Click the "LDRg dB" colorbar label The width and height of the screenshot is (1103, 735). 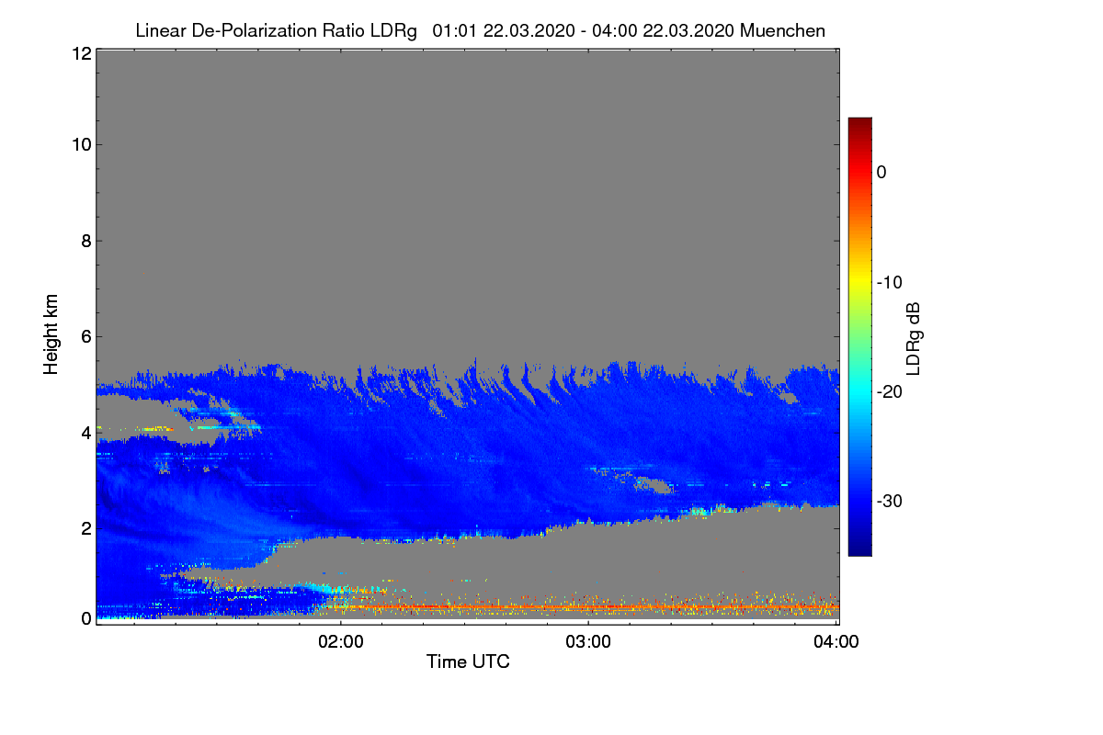point(914,338)
